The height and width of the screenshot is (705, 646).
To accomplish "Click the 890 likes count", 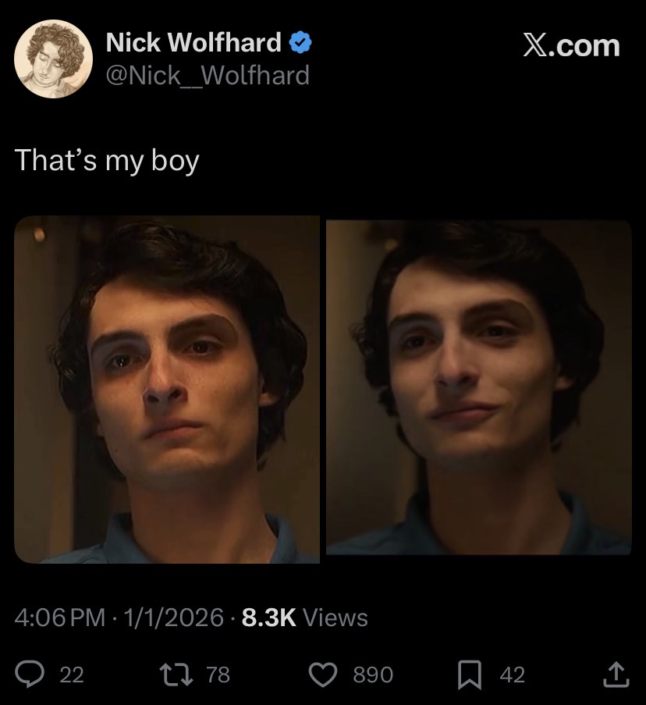I will pos(373,675).
